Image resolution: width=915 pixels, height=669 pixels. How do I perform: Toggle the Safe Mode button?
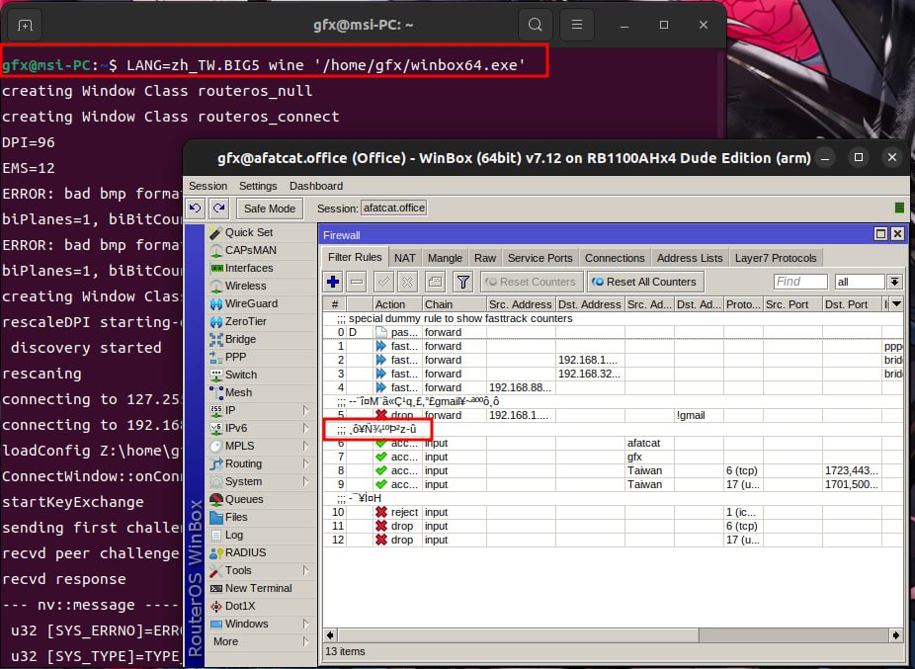269,209
